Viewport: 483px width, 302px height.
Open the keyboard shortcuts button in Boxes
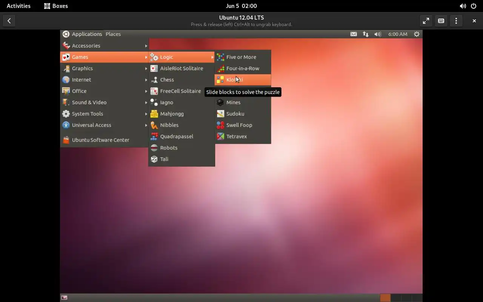click(x=441, y=21)
